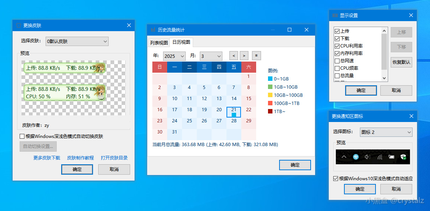Click the 皮肤作者: zy text
The width and height of the screenshot is (430, 211).
point(36,125)
